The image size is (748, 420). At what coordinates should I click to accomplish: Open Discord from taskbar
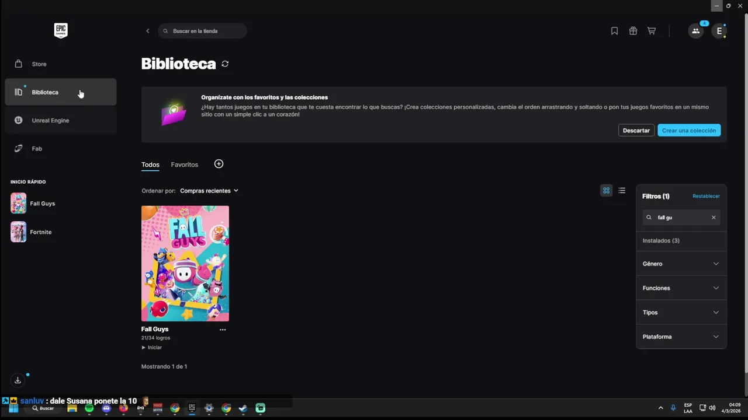point(106,408)
